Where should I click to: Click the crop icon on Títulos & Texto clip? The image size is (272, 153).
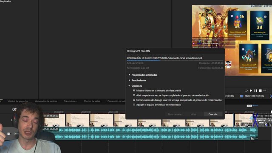pyautogui.click(x=270, y=125)
